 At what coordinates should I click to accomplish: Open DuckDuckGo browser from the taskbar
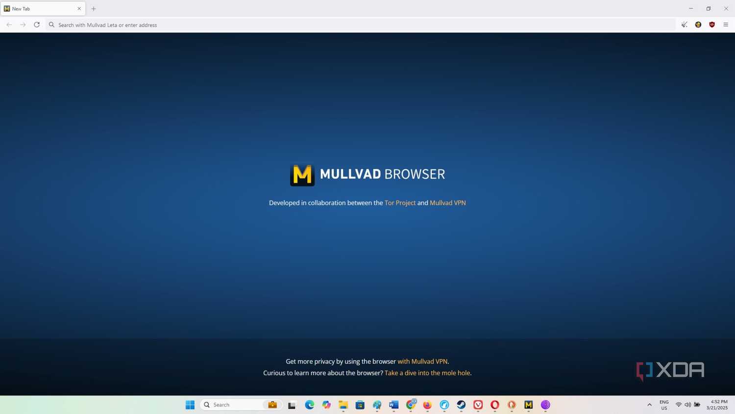coord(512,405)
